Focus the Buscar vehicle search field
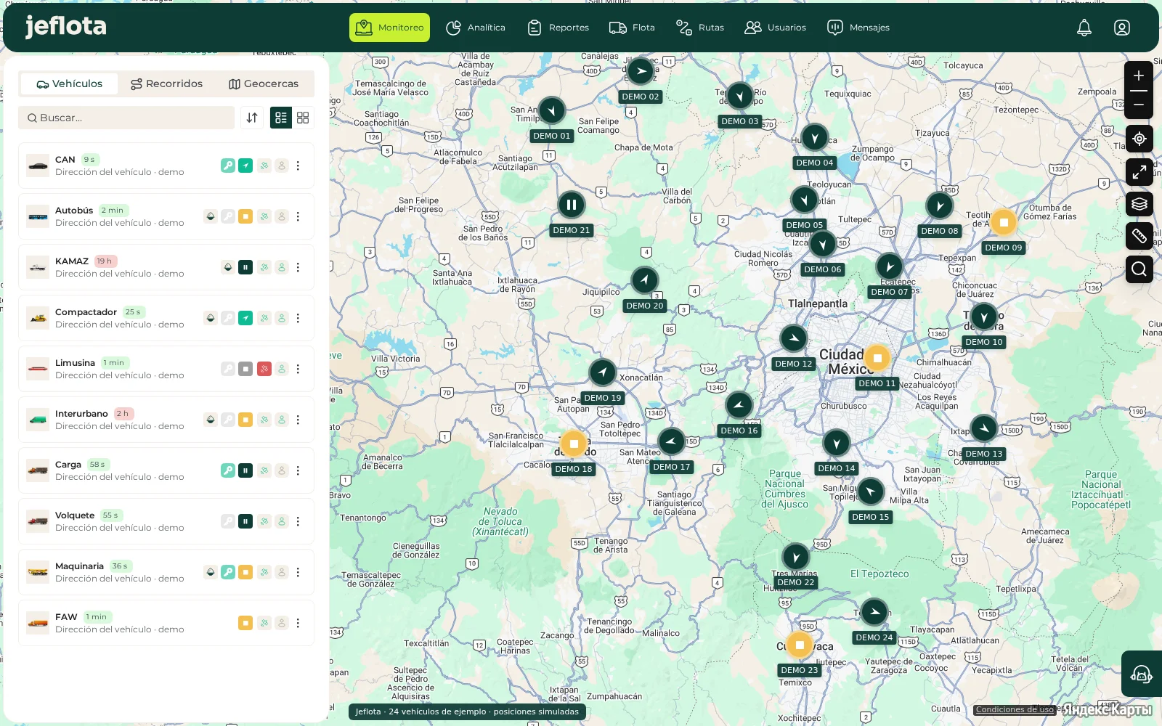 (126, 118)
